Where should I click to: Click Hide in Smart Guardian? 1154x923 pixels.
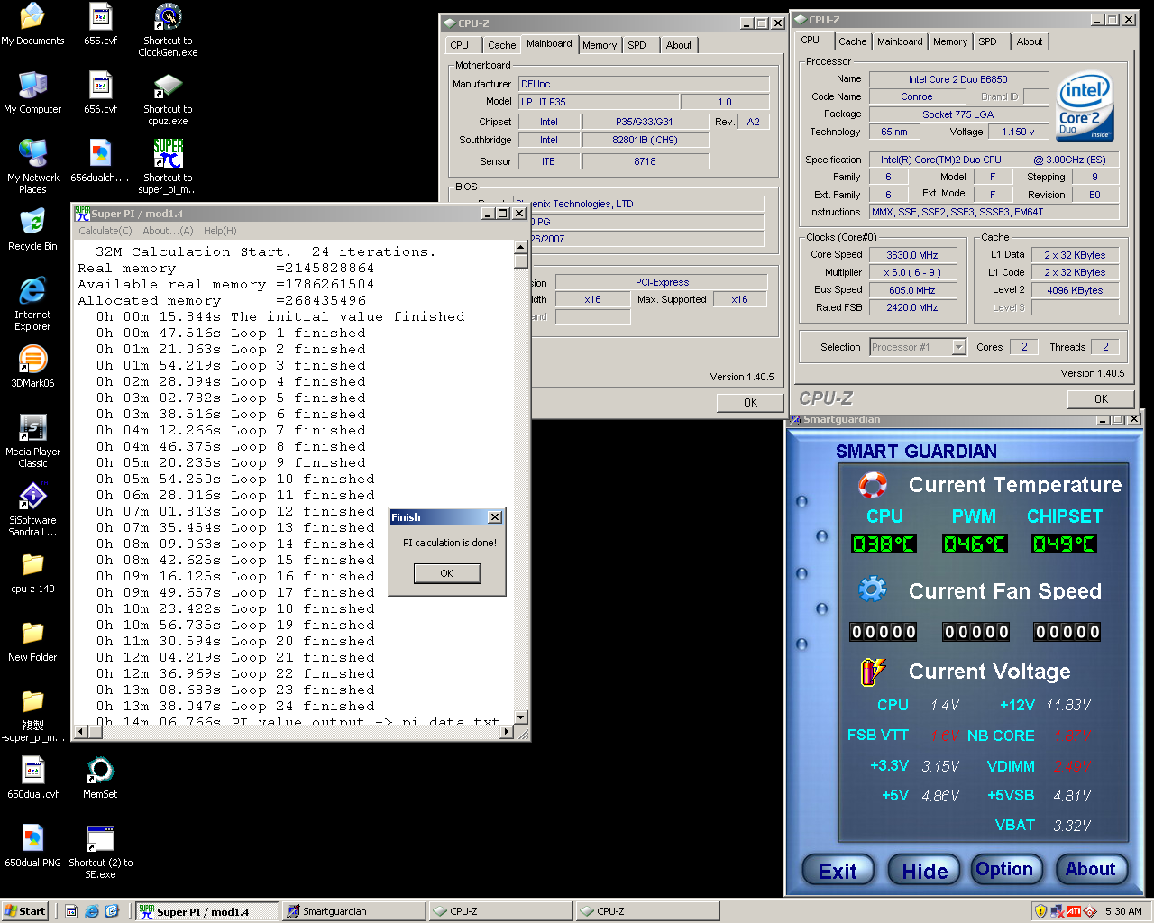pyautogui.click(x=925, y=871)
